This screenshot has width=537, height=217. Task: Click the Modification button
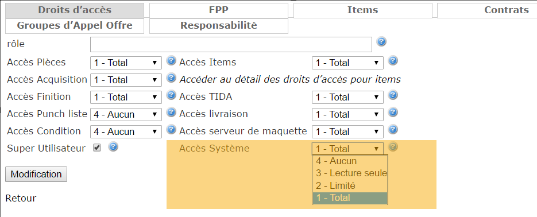coord(36,174)
